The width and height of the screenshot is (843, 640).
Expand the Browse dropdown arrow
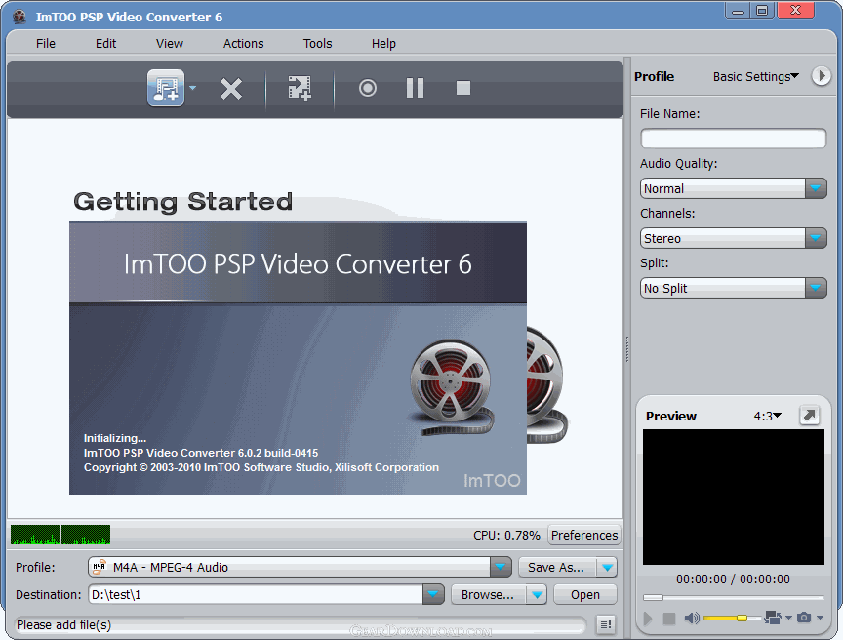click(x=537, y=595)
